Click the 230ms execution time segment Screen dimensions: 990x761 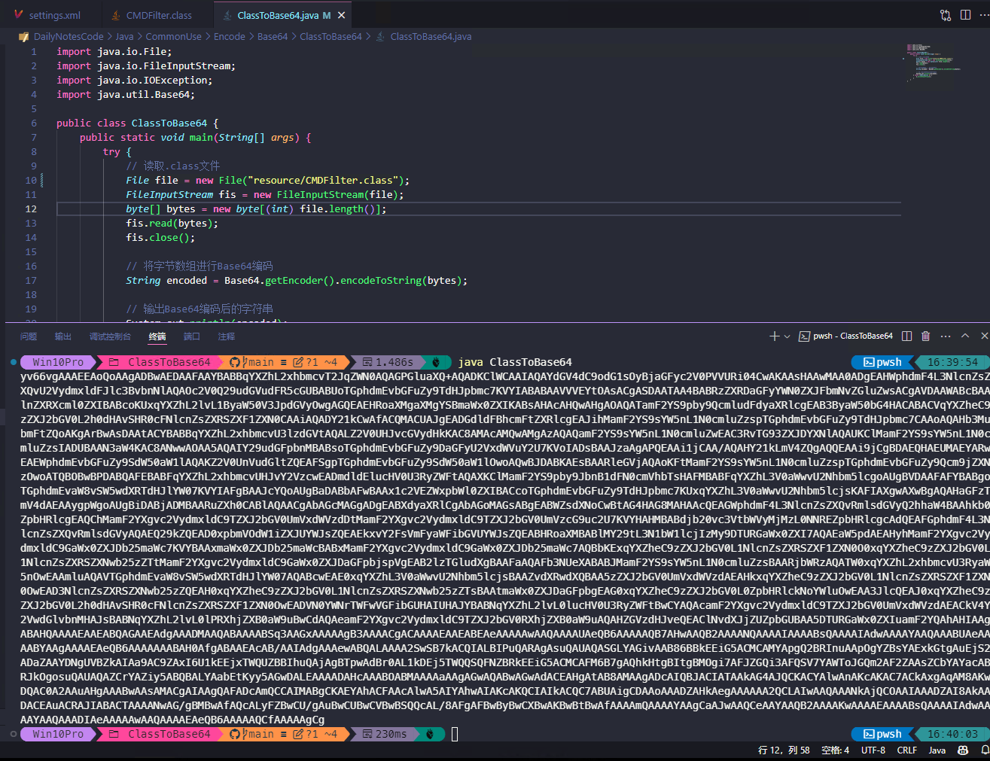tap(385, 734)
